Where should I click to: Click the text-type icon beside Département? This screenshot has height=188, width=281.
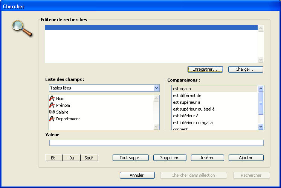click(52, 119)
